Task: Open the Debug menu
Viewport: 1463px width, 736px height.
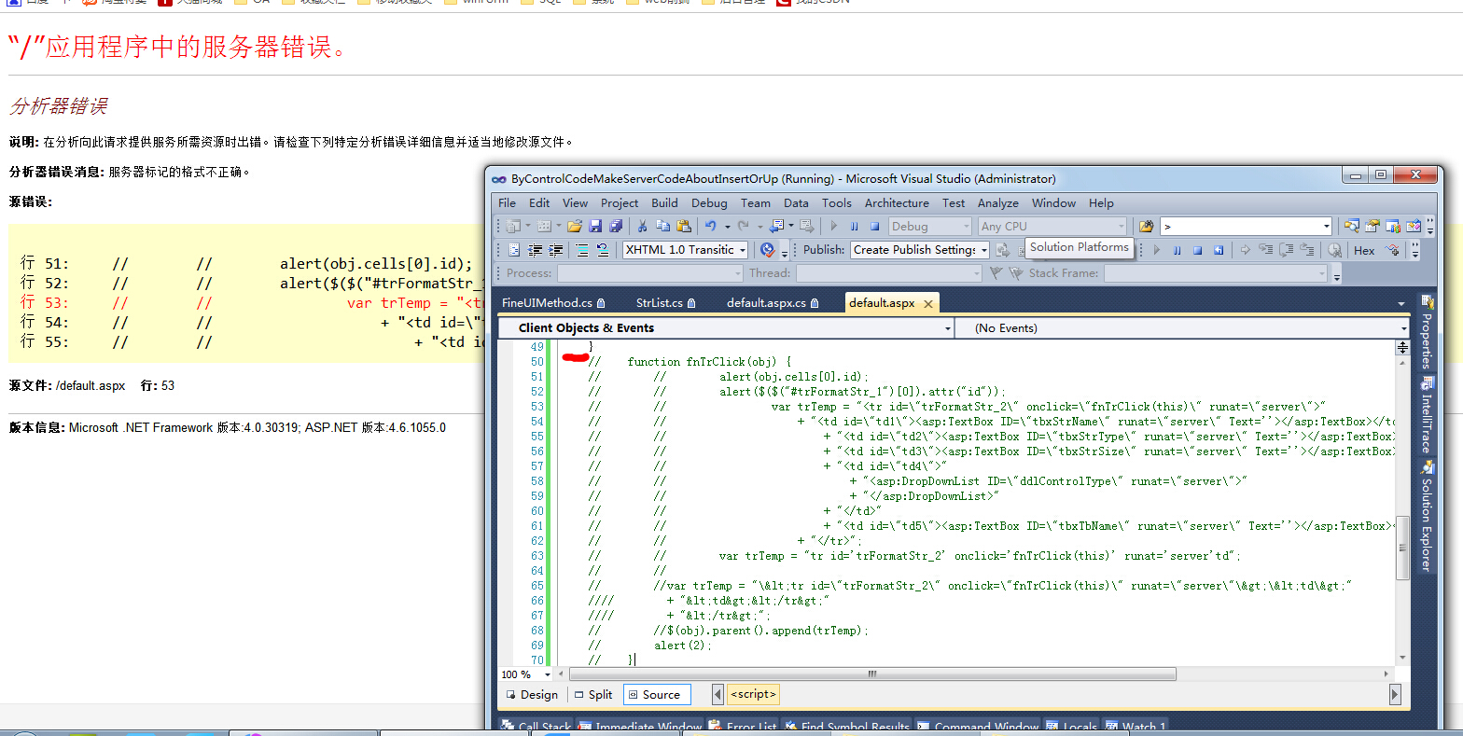Action: pyautogui.click(x=709, y=202)
